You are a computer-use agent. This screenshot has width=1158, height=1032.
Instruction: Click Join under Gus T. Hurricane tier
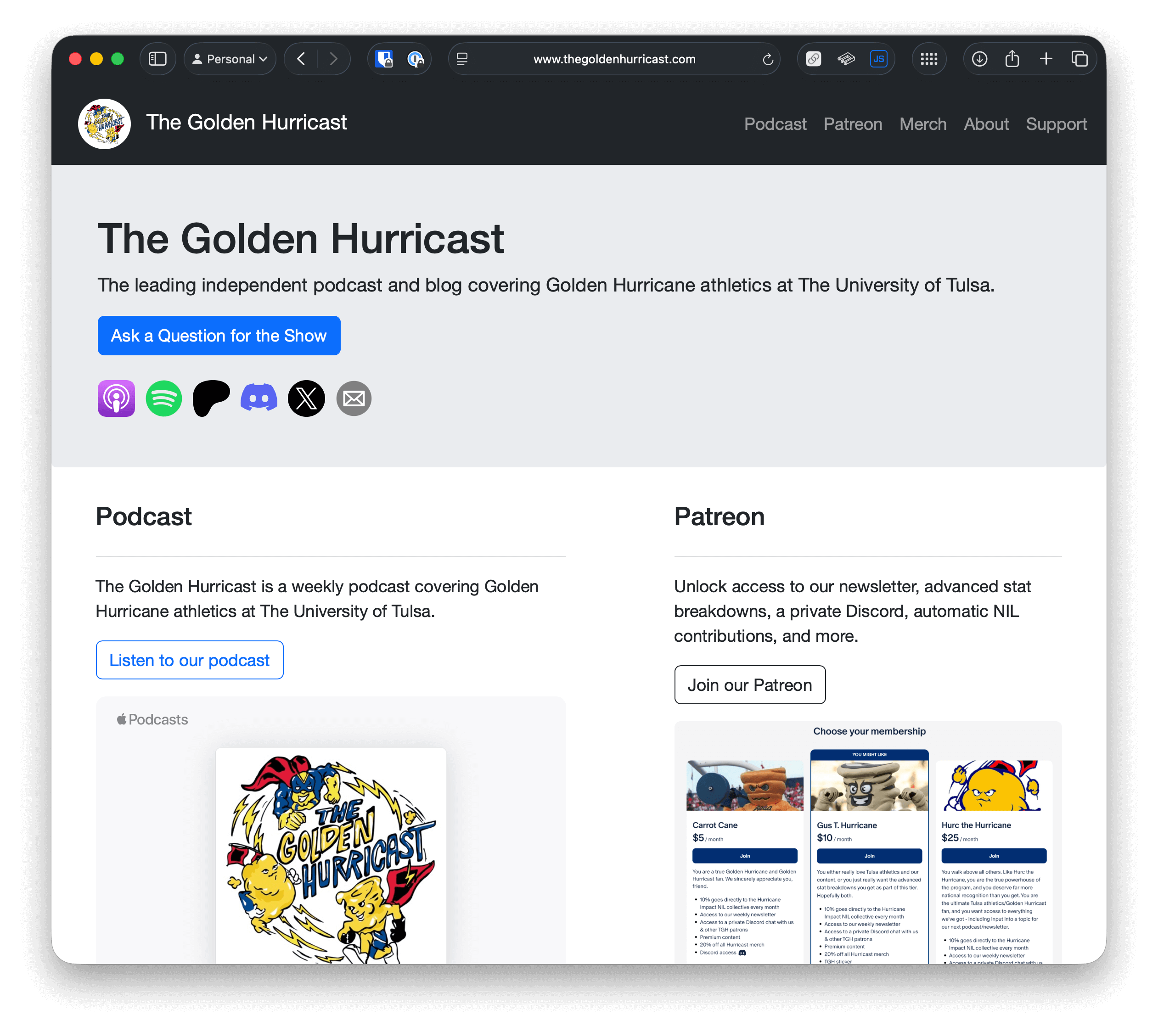pos(869,856)
